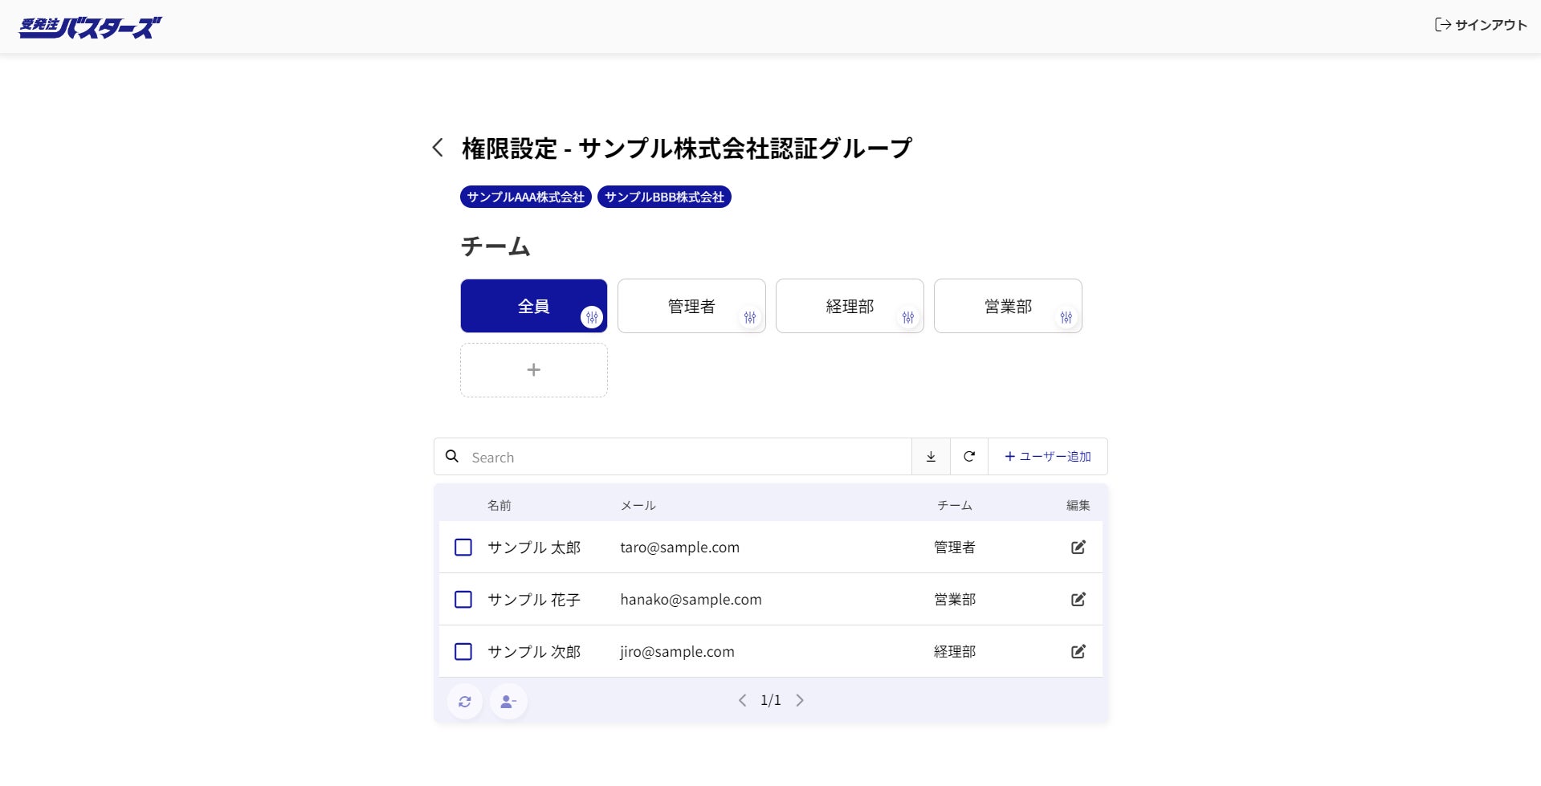
Task: Go to the next page of users
Action: pos(800,700)
